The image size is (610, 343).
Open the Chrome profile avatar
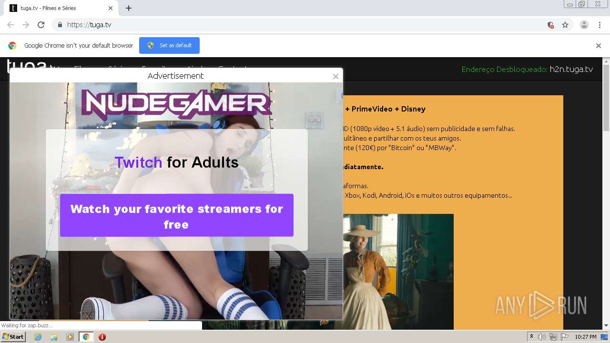[584, 25]
